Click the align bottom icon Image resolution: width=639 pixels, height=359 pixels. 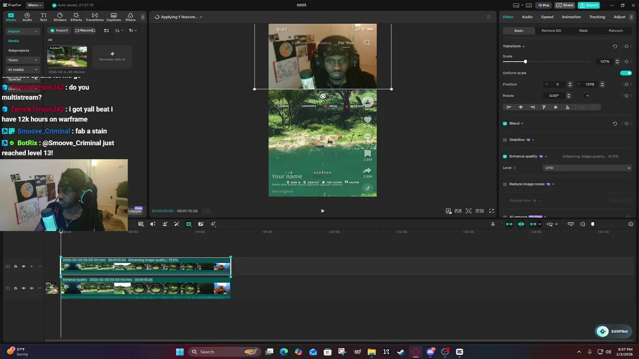(x=567, y=107)
